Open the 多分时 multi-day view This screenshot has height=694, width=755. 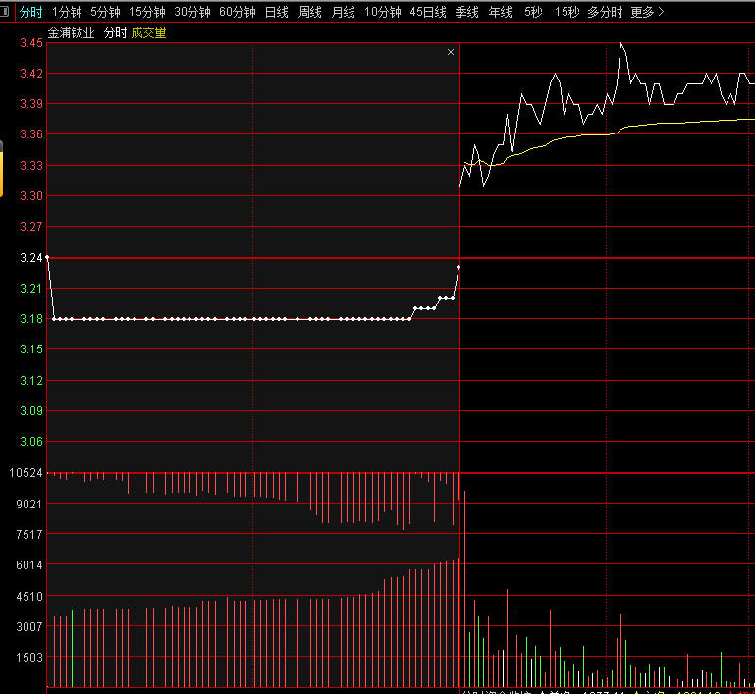(x=605, y=12)
